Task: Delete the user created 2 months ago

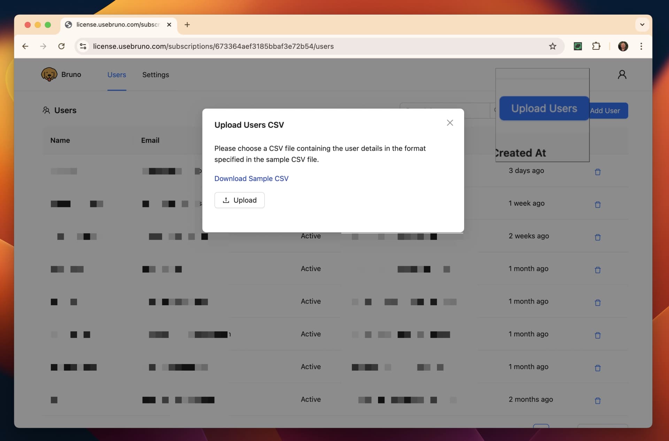Action: pos(598,401)
